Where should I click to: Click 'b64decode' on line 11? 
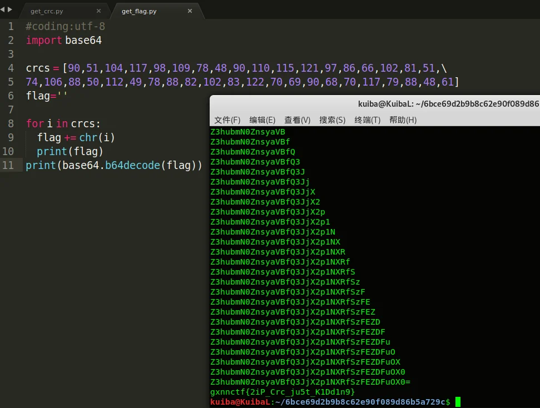pos(132,165)
